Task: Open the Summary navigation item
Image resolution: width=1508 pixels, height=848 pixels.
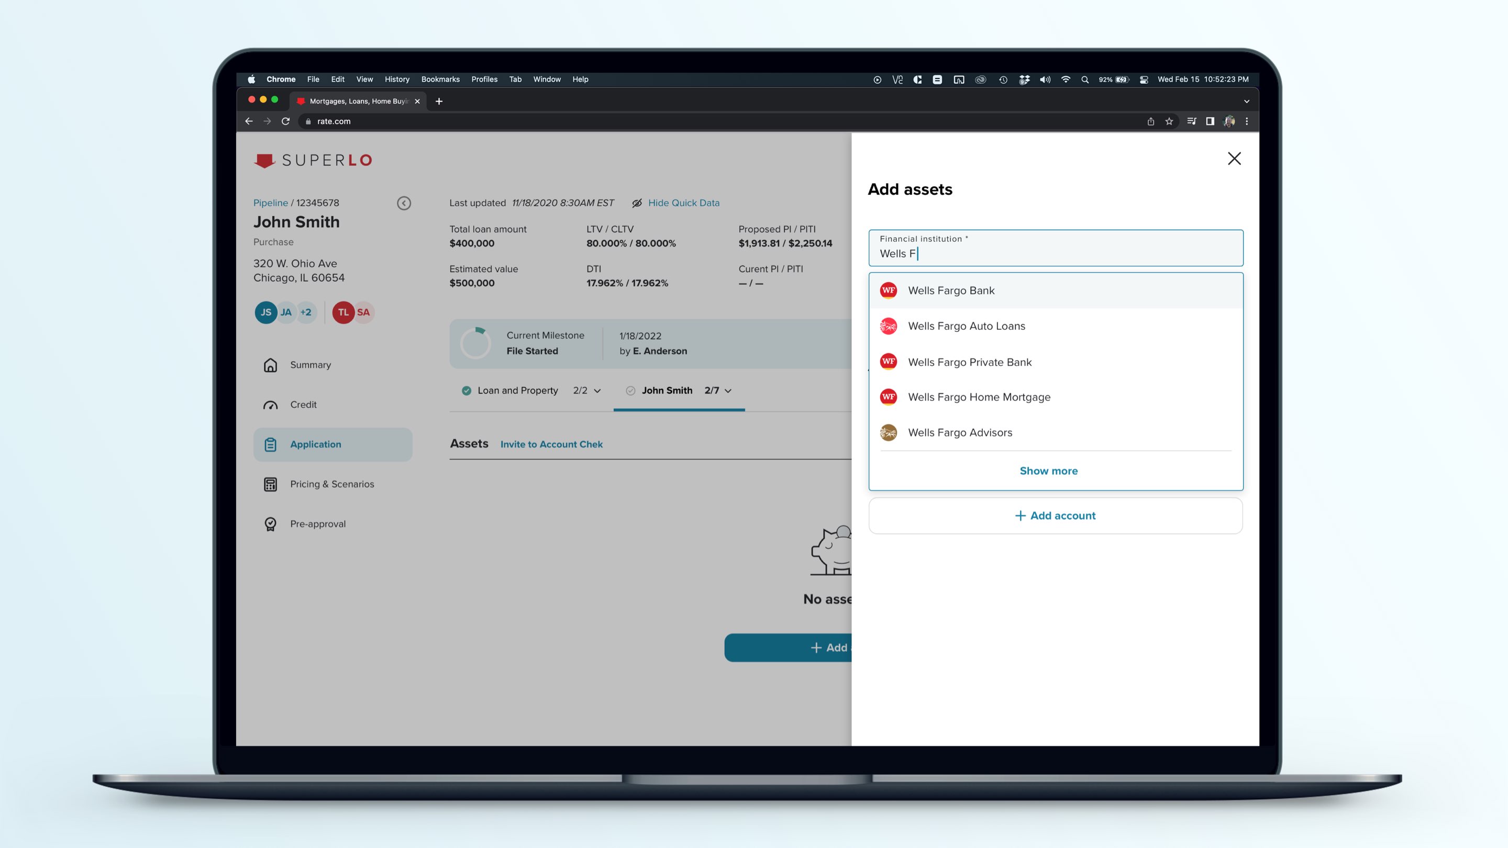Action: (x=332, y=365)
